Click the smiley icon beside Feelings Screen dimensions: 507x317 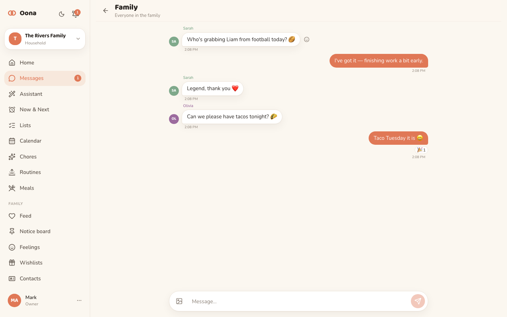tap(12, 247)
